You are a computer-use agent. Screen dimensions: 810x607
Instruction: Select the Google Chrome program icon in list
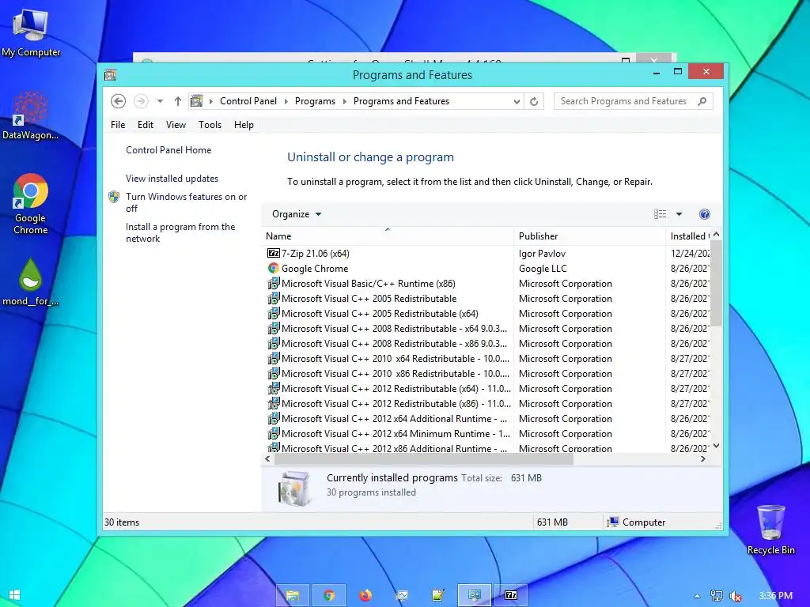tap(273, 269)
